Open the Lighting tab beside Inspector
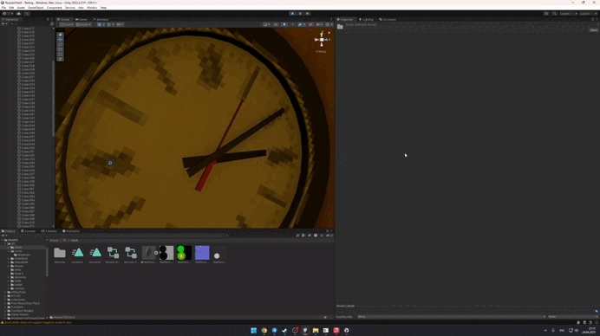 tap(366, 20)
